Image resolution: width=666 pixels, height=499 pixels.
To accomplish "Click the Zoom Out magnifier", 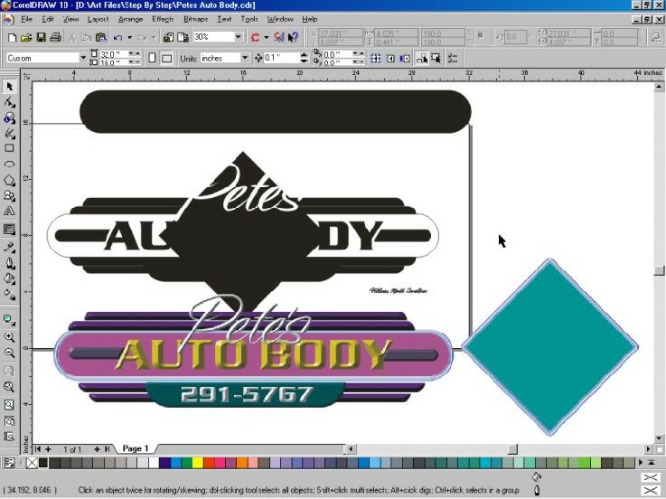I will (9, 353).
